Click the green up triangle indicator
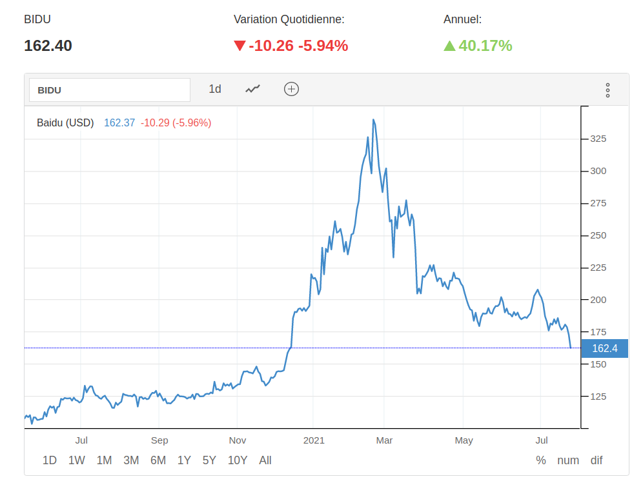The width and height of the screenshot is (643, 490). pyautogui.click(x=449, y=46)
